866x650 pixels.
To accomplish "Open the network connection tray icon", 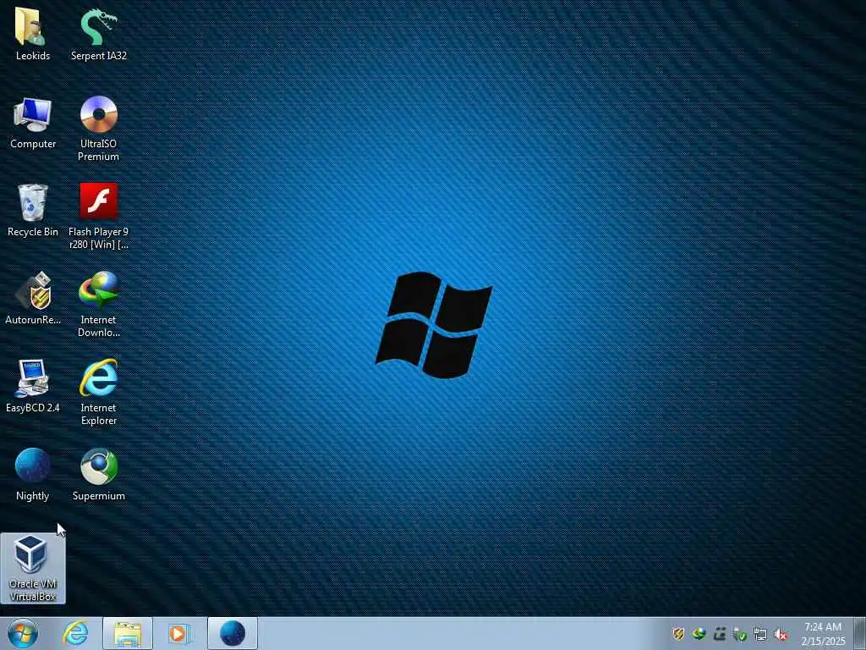I will [760, 634].
